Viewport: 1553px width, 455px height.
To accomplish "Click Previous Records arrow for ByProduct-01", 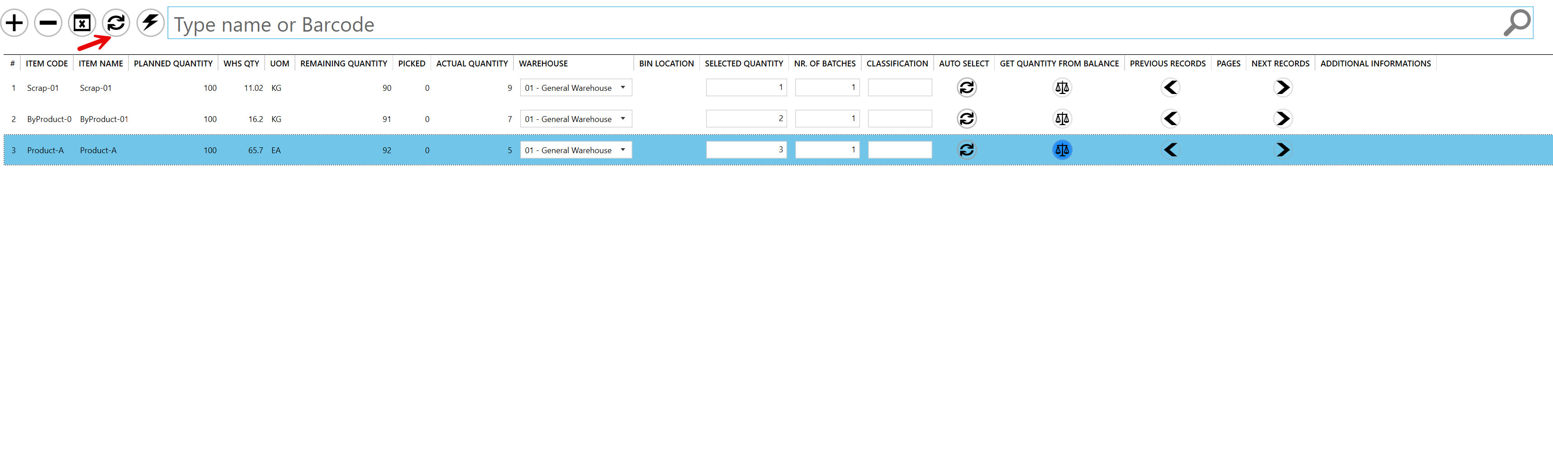I will coord(1169,118).
